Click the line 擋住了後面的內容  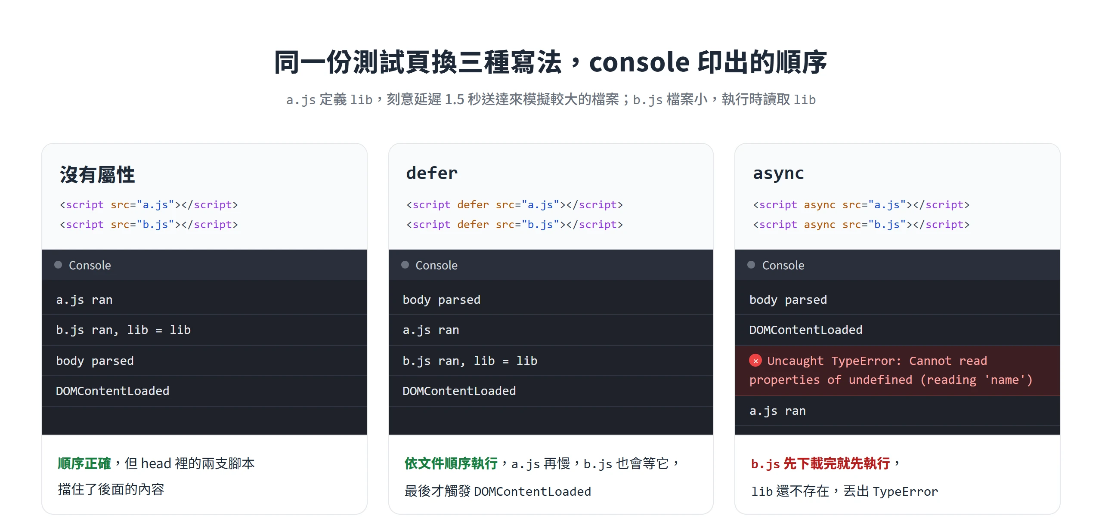(111, 489)
